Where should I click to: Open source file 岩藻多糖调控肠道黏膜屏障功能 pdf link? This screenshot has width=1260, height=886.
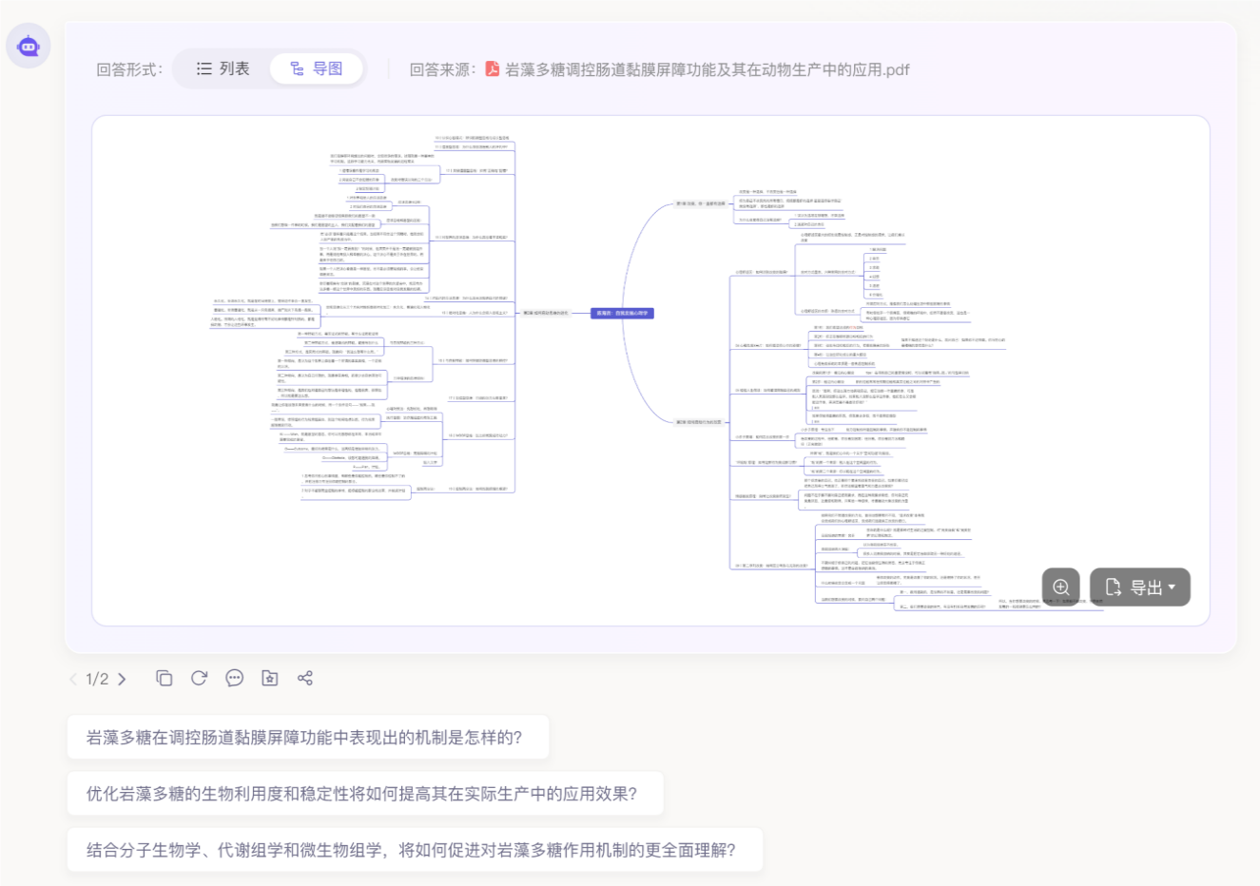[707, 69]
